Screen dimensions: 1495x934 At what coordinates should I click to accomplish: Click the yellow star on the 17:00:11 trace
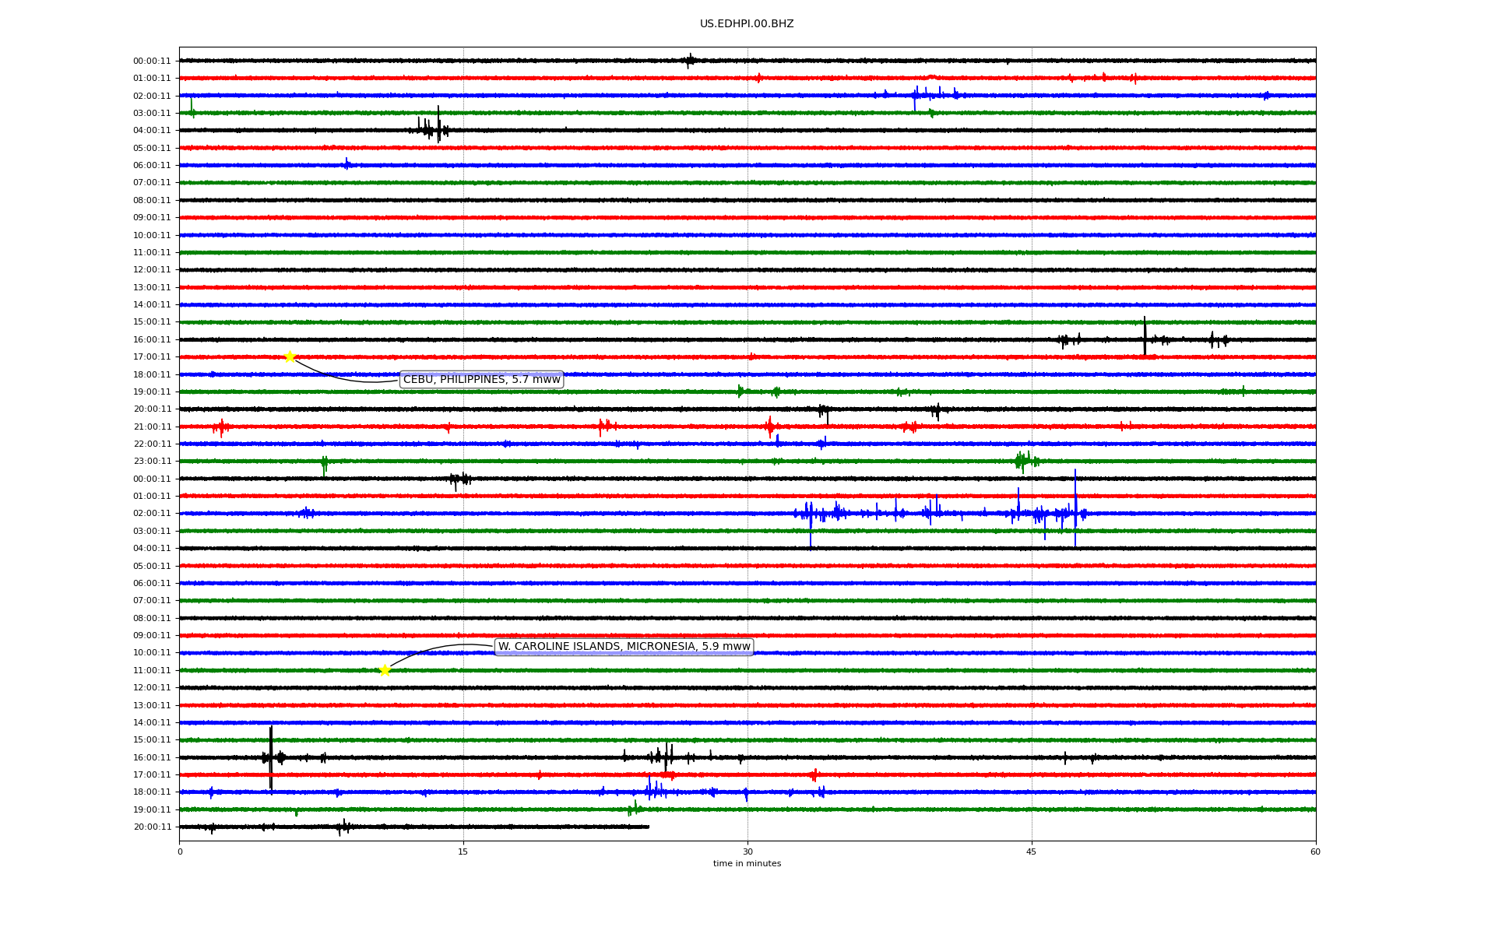pyautogui.click(x=290, y=356)
